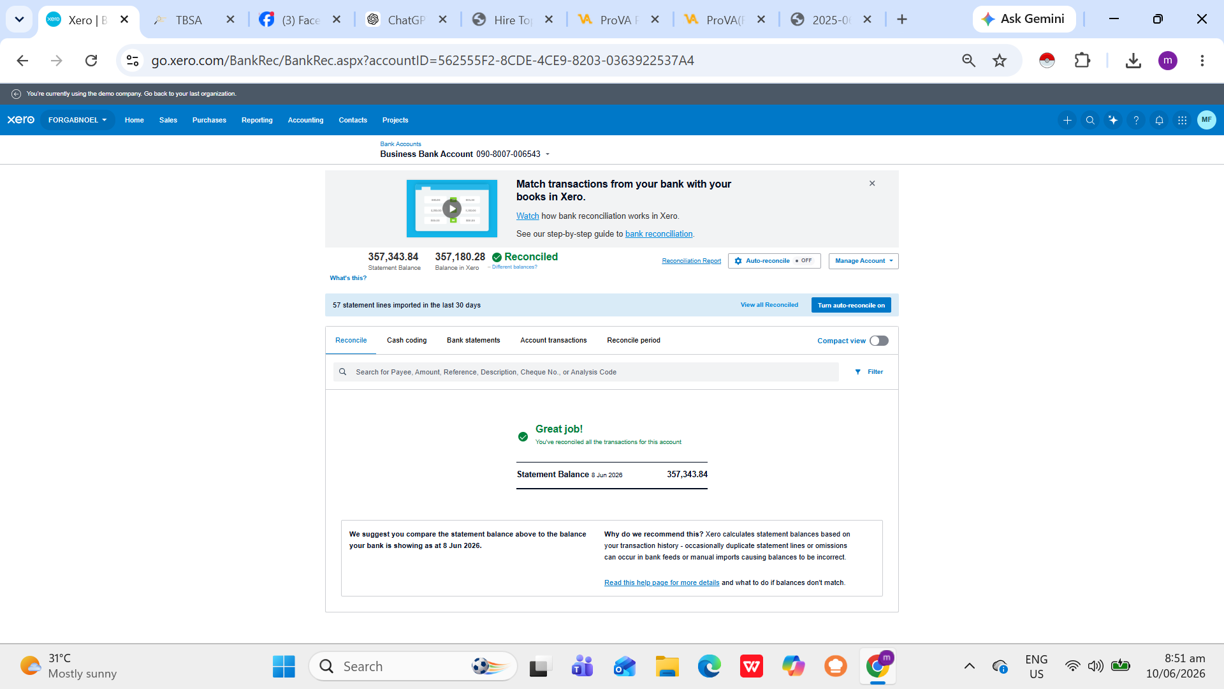
Task: Open the notifications bell icon
Action: coord(1159,120)
